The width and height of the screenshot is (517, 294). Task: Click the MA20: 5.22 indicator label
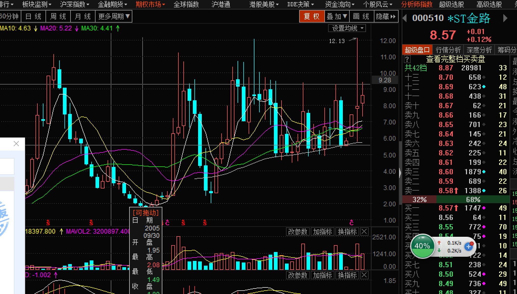pyautogui.click(x=56, y=28)
